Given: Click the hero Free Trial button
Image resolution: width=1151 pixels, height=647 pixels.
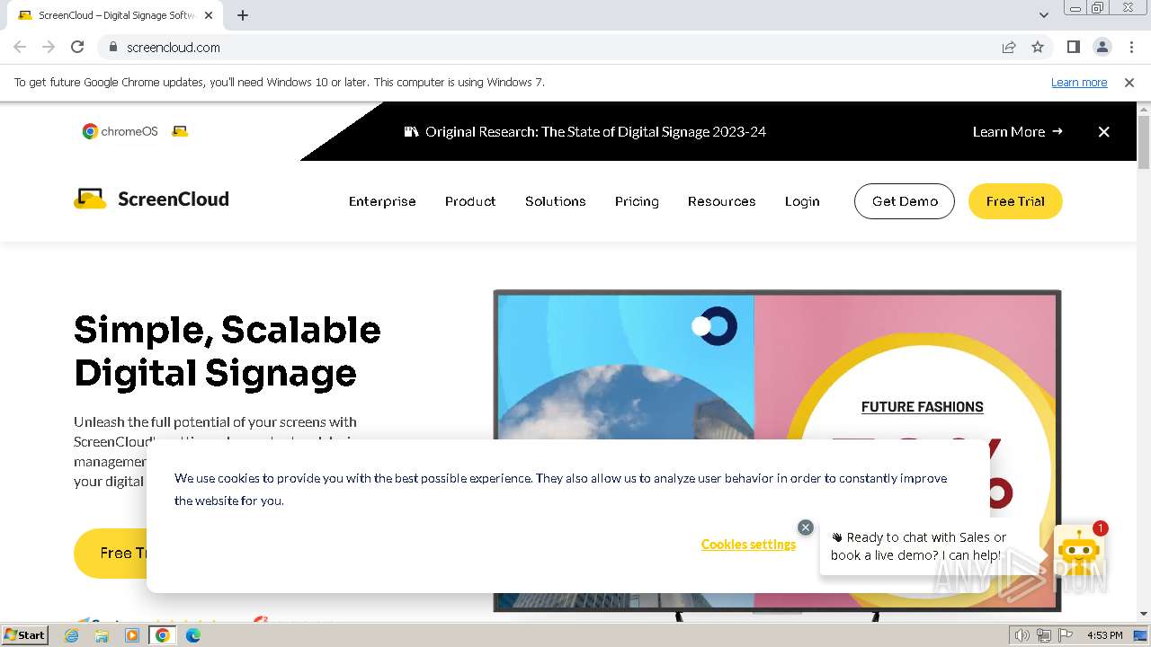Looking at the screenshot, I should 112,554.
